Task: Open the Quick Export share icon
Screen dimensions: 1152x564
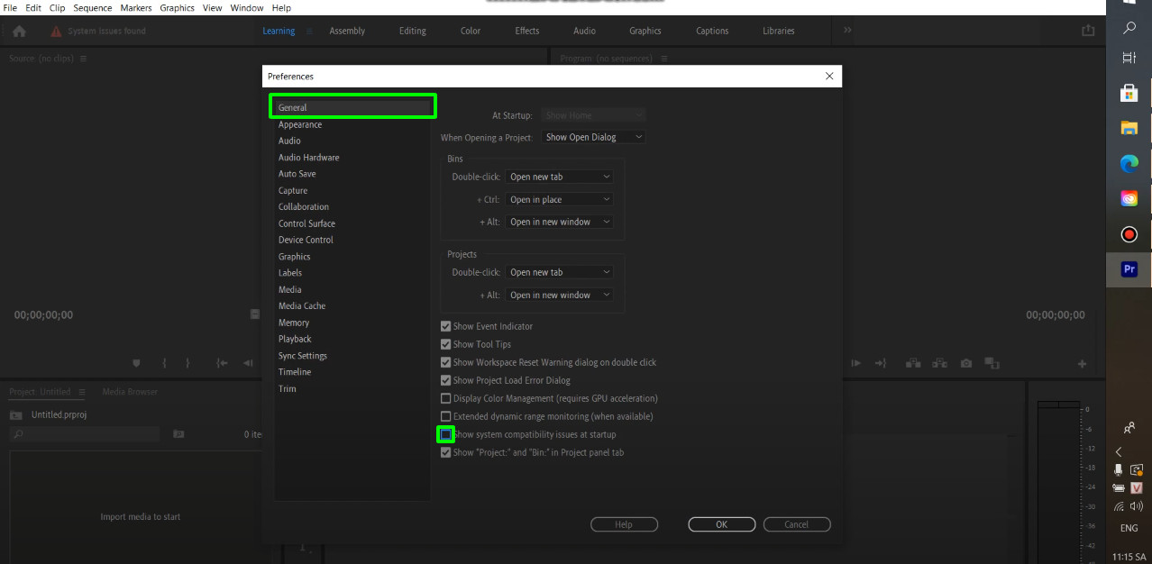Action: (1088, 31)
